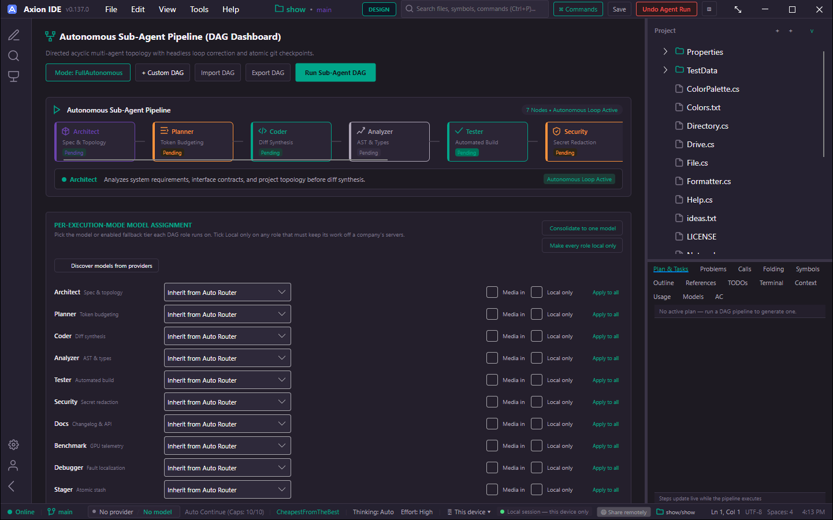Click Run Sub-Agent DAG button
This screenshot has width=833, height=520.
(x=335, y=73)
